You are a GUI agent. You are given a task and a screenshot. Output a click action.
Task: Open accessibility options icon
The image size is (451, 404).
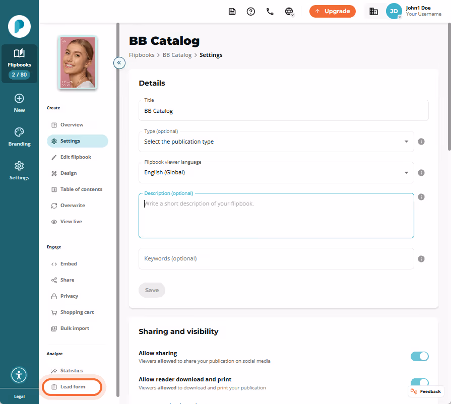pyautogui.click(x=19, y=375)
